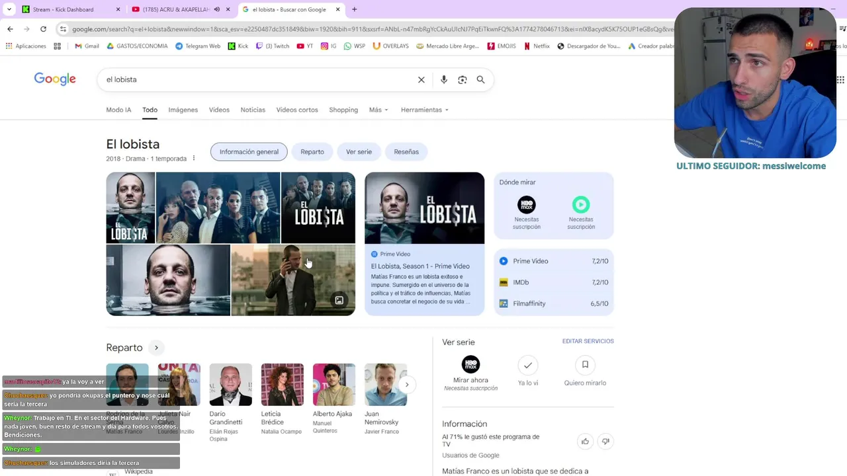
Task: Select Información general chip
Action: [x=249, y=152]
